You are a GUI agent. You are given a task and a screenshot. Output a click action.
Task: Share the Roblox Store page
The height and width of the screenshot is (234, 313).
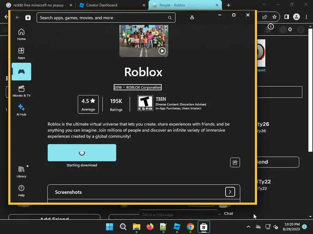[x=235, y=162]
